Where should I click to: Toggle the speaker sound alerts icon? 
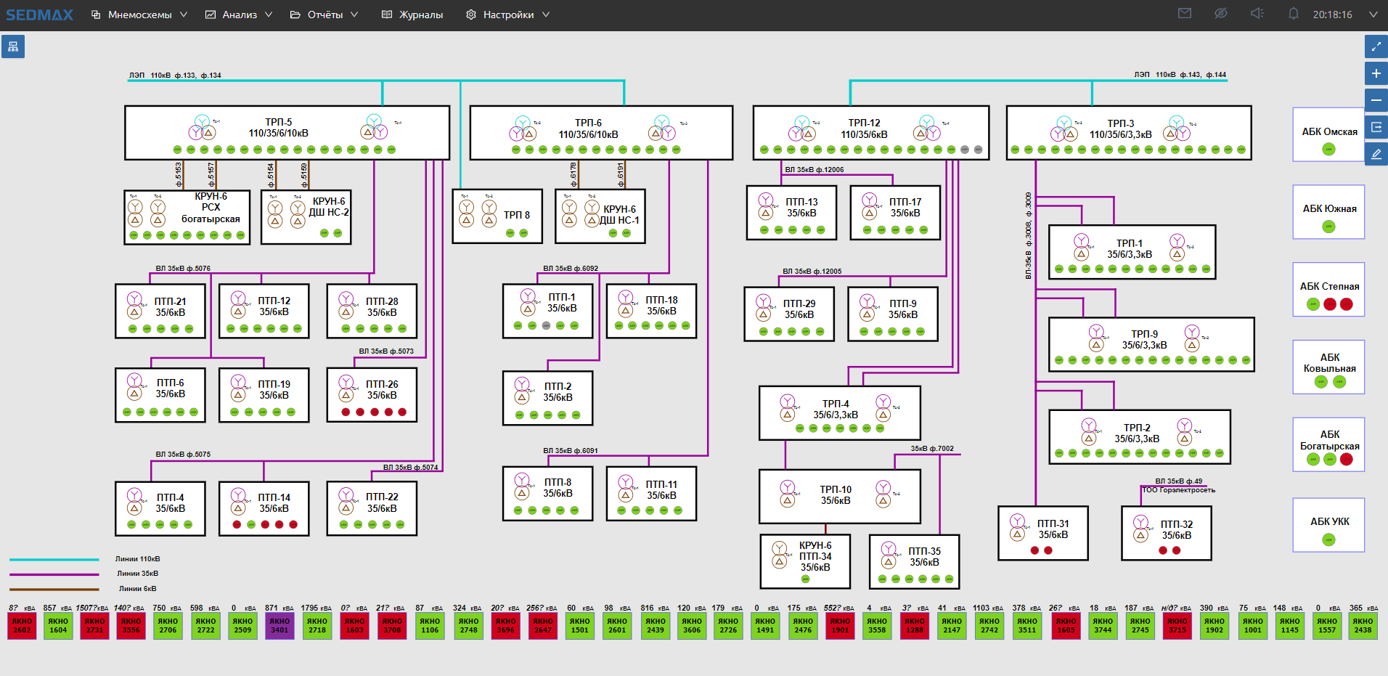pyautogui.click(x=1257, y=14)
